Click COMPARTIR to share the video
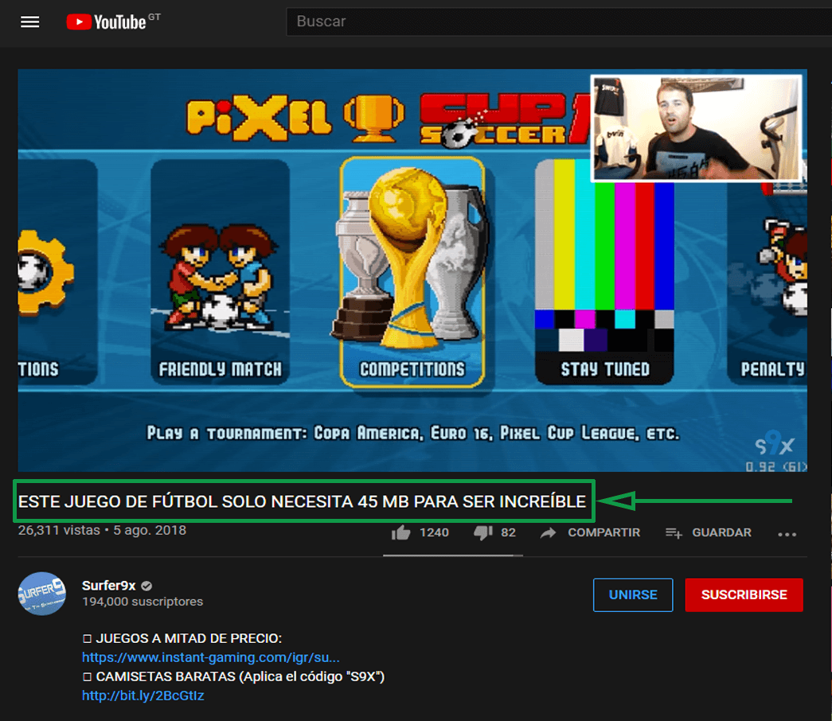Viewport: 832px width, 721px height. click(603, 532)
